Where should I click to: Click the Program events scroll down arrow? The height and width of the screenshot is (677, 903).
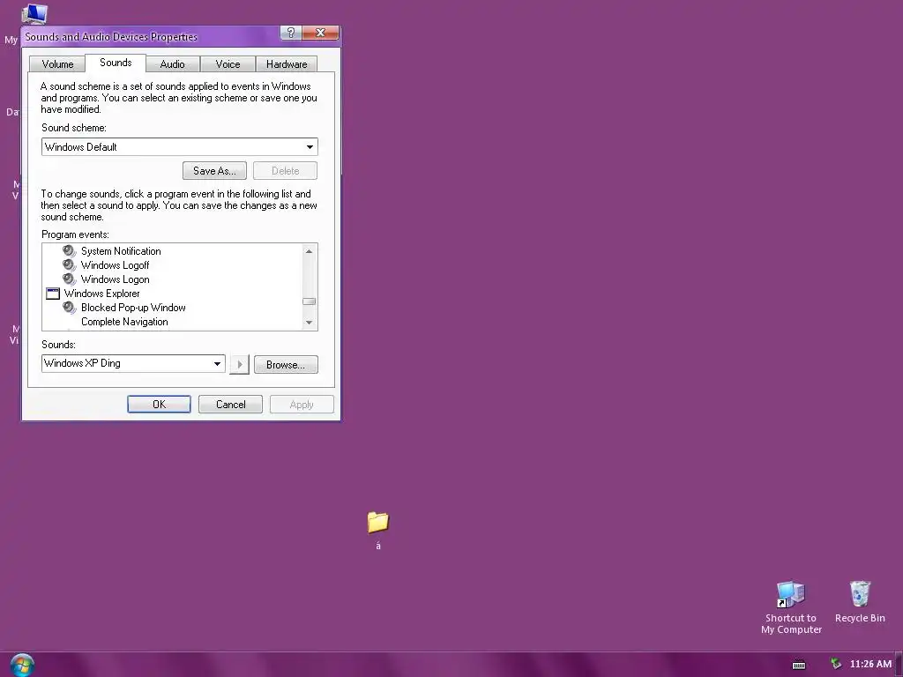coord(310,323)
